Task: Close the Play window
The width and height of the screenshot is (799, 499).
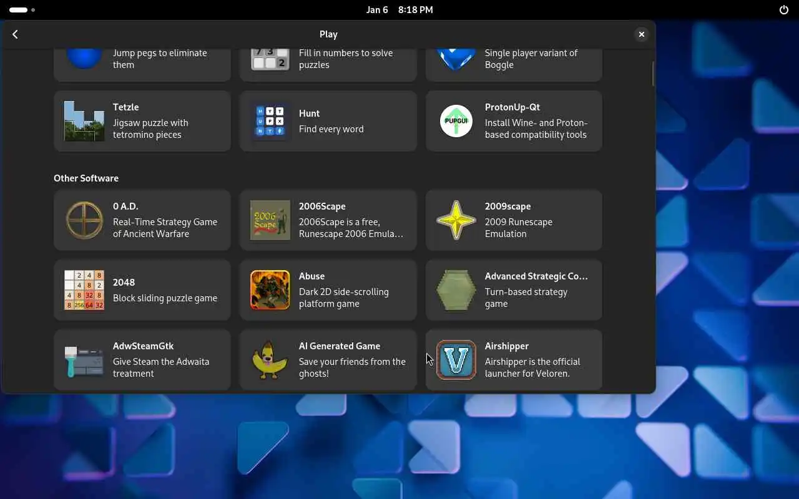Action: coord(641,34)
